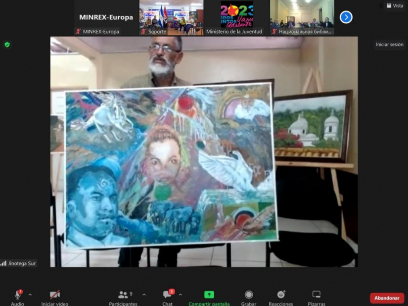Show next participants with blue arrow

pyautogui.click(x=346, y=17)
